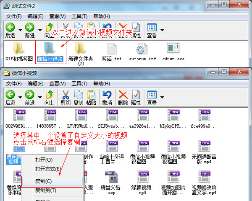Maximize the 测试文件2 window

(x=224, y=4)
